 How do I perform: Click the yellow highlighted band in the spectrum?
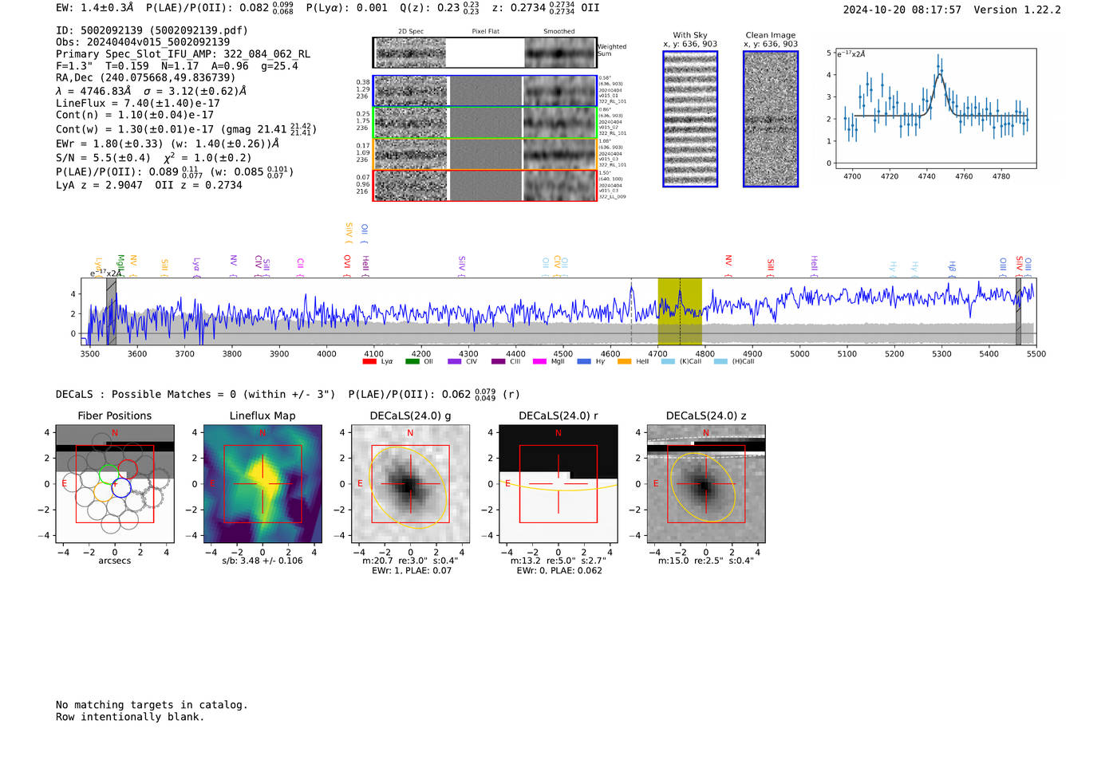[x=680, y=312]
